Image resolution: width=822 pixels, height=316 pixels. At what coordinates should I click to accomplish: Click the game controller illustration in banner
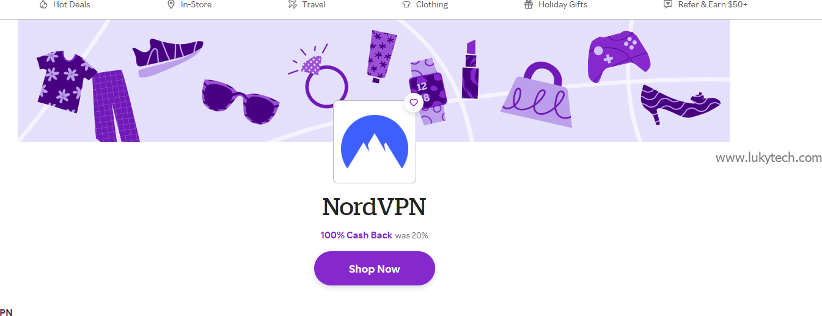(619, 56)
